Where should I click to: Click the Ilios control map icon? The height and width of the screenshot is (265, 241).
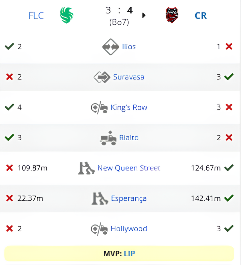111,47
